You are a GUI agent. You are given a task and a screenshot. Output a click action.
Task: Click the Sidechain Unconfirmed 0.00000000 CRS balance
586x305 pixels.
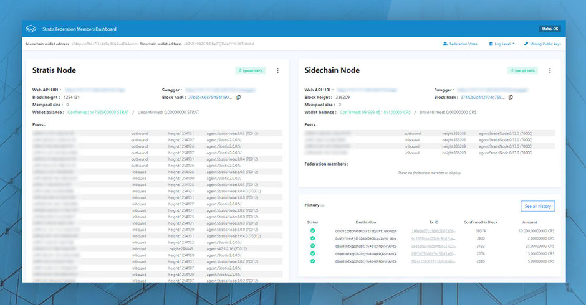point(448,113)
